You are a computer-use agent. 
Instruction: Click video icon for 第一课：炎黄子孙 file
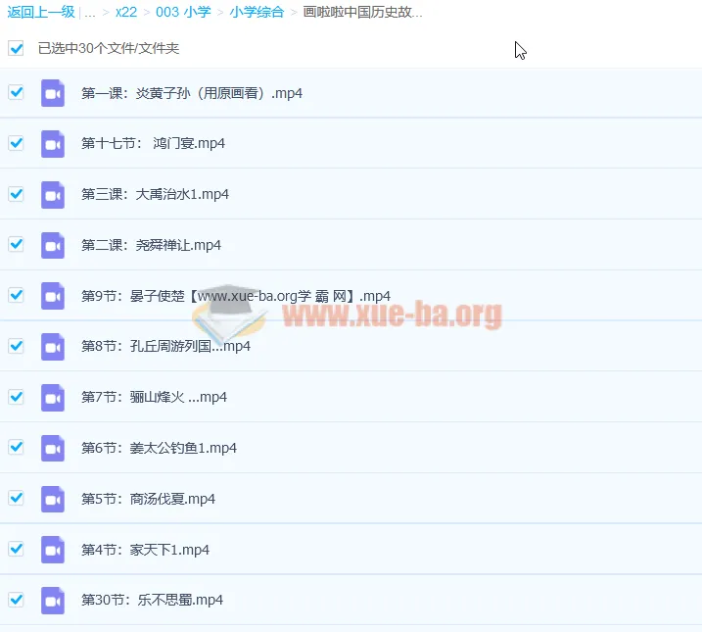[53, 93]
